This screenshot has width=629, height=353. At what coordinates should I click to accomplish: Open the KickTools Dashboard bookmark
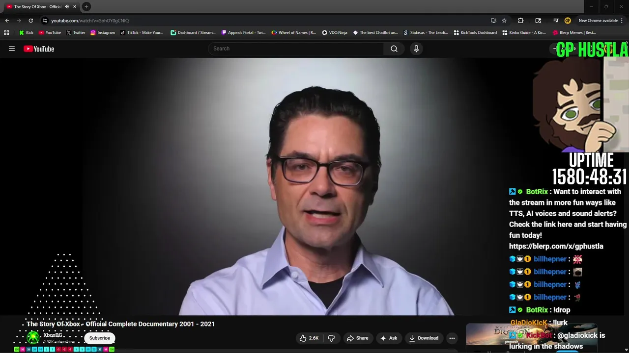(475, 33)
